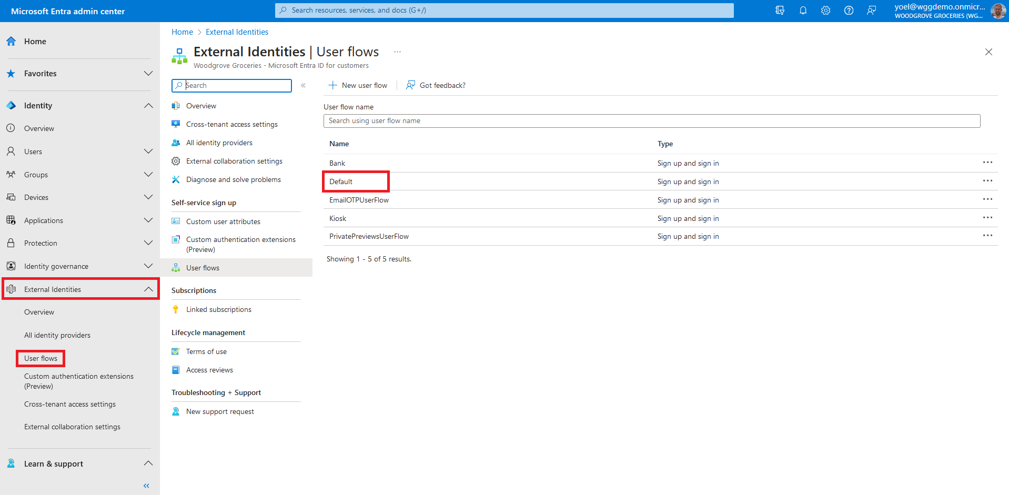Collapse the inner menu with double chevron
Viewport: 1009px width, 495px height.
(303, 85)
